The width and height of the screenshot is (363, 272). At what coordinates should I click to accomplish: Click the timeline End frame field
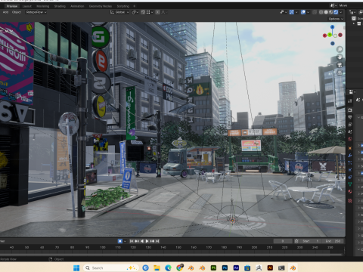pos(334,241)
